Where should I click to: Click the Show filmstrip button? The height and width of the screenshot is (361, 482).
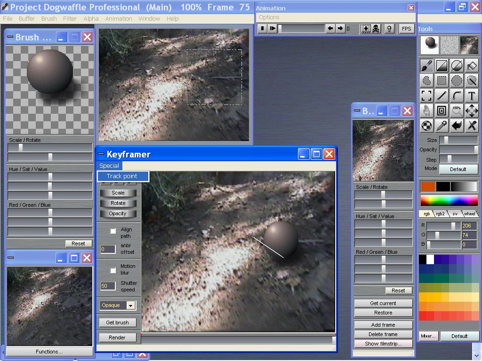tap(383, 344)
